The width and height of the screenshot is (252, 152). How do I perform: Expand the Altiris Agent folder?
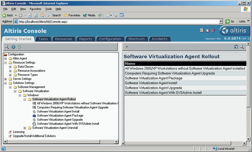(x=5, y=59)
